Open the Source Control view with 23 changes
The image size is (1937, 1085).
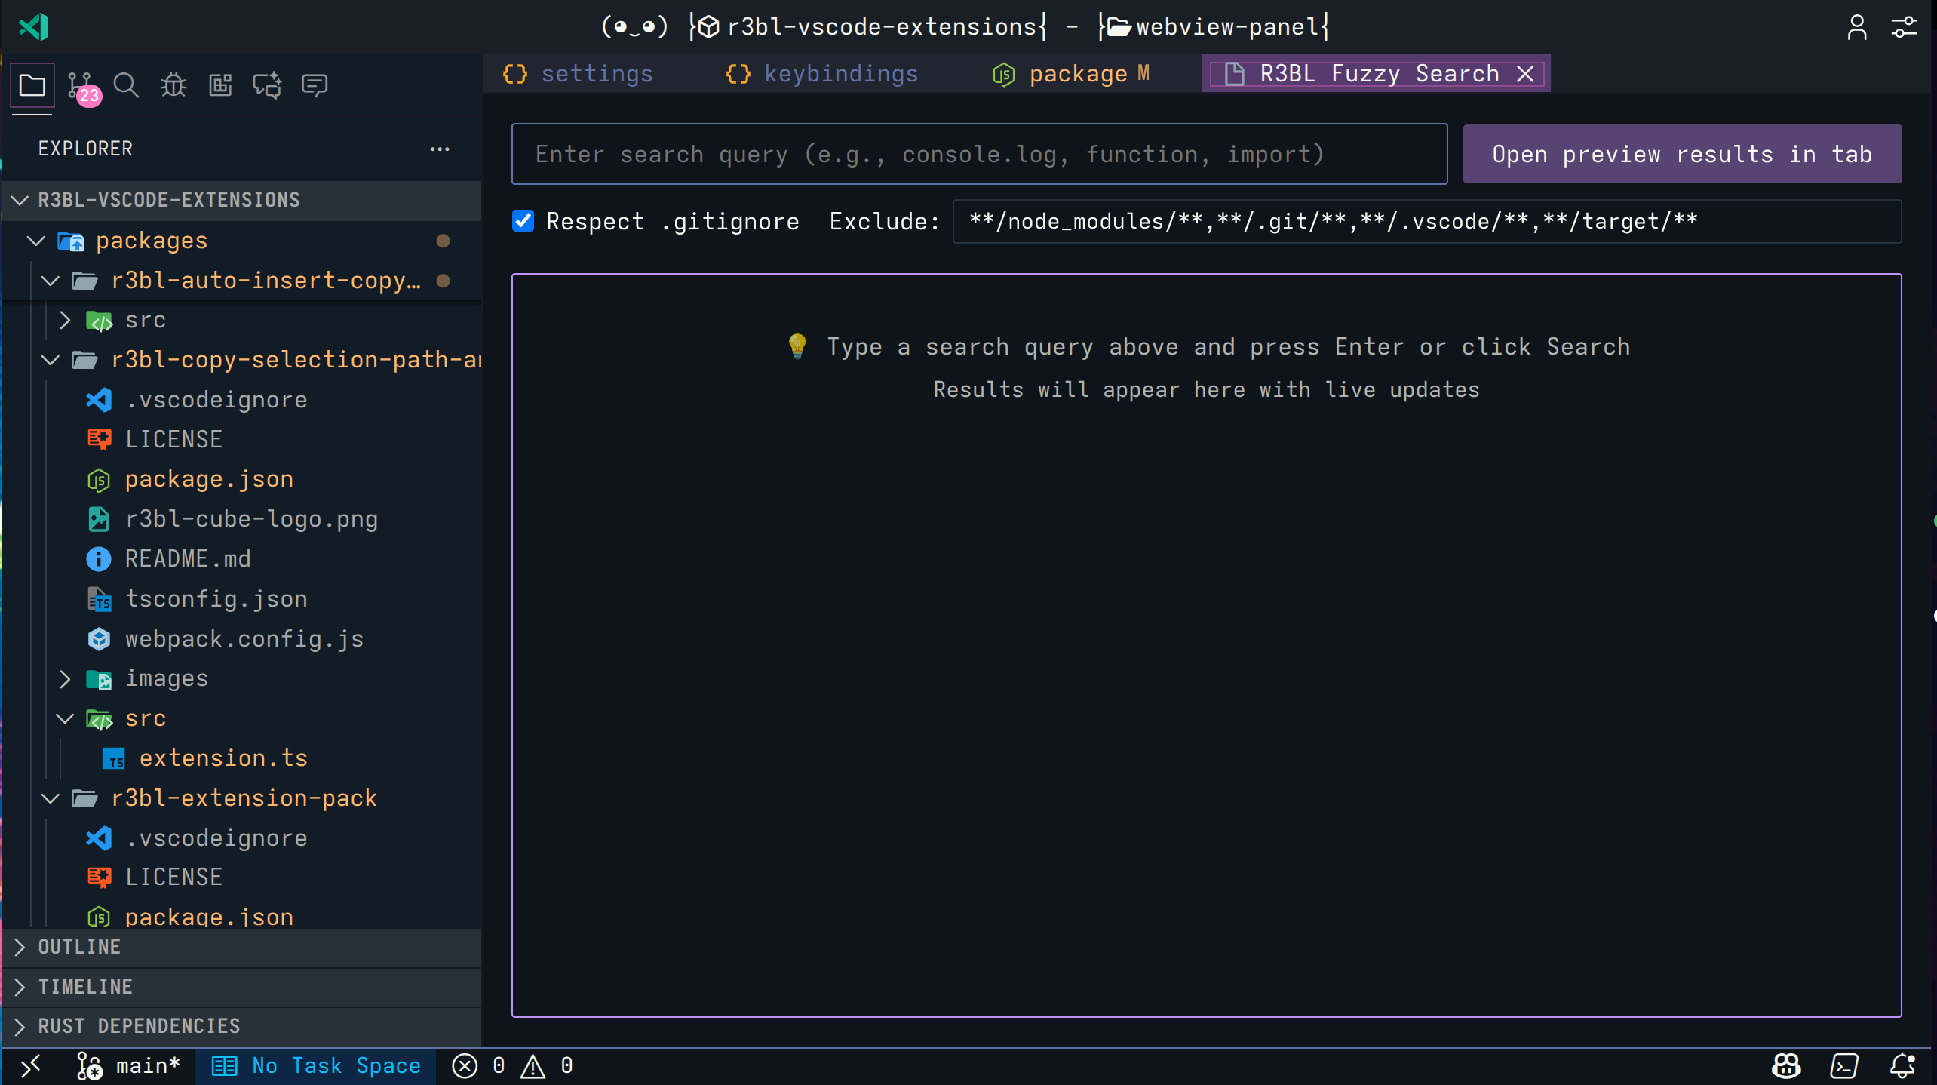point(79,85)
